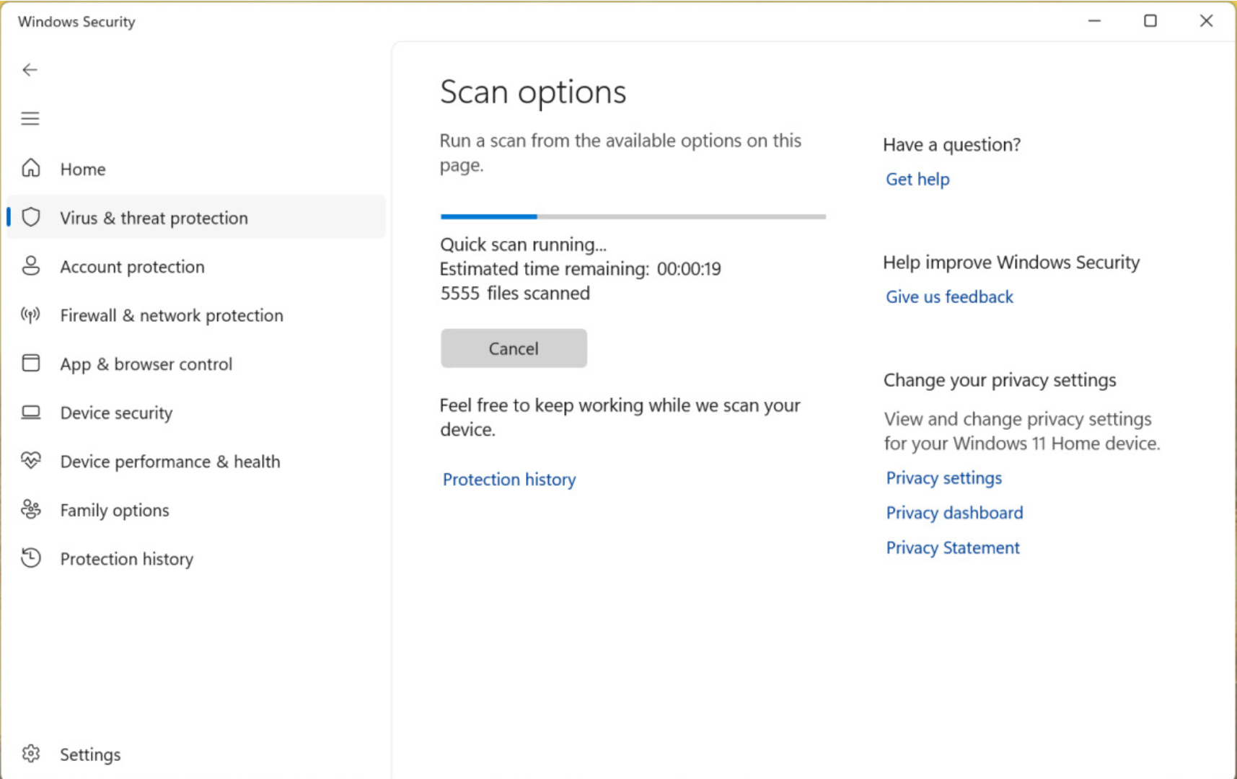Click the Account protection person icon
The width and height of the screenshot is (1237, 779).
[x=31, y=266]
